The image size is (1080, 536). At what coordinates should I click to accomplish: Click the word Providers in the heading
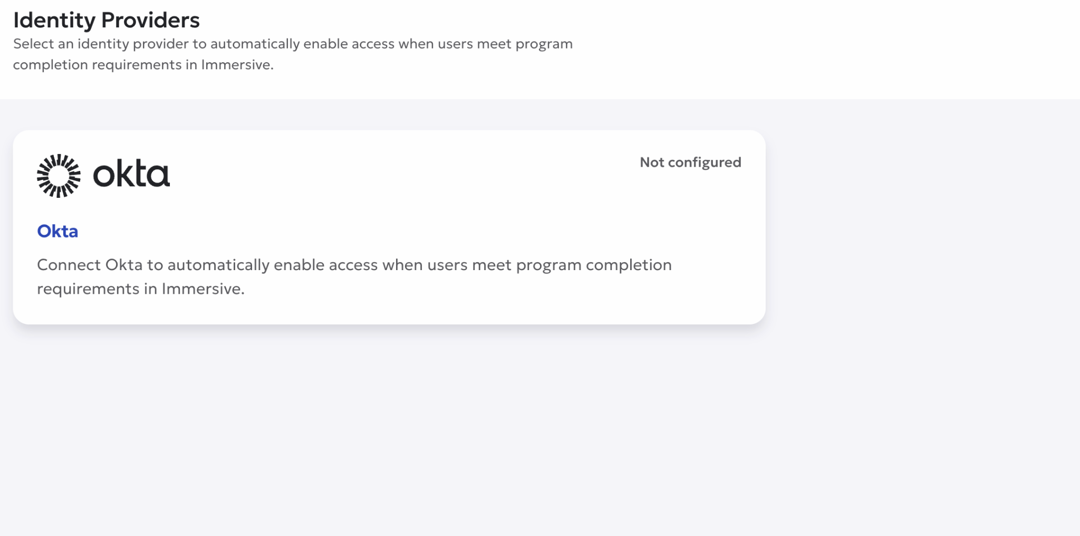point(150,20)
